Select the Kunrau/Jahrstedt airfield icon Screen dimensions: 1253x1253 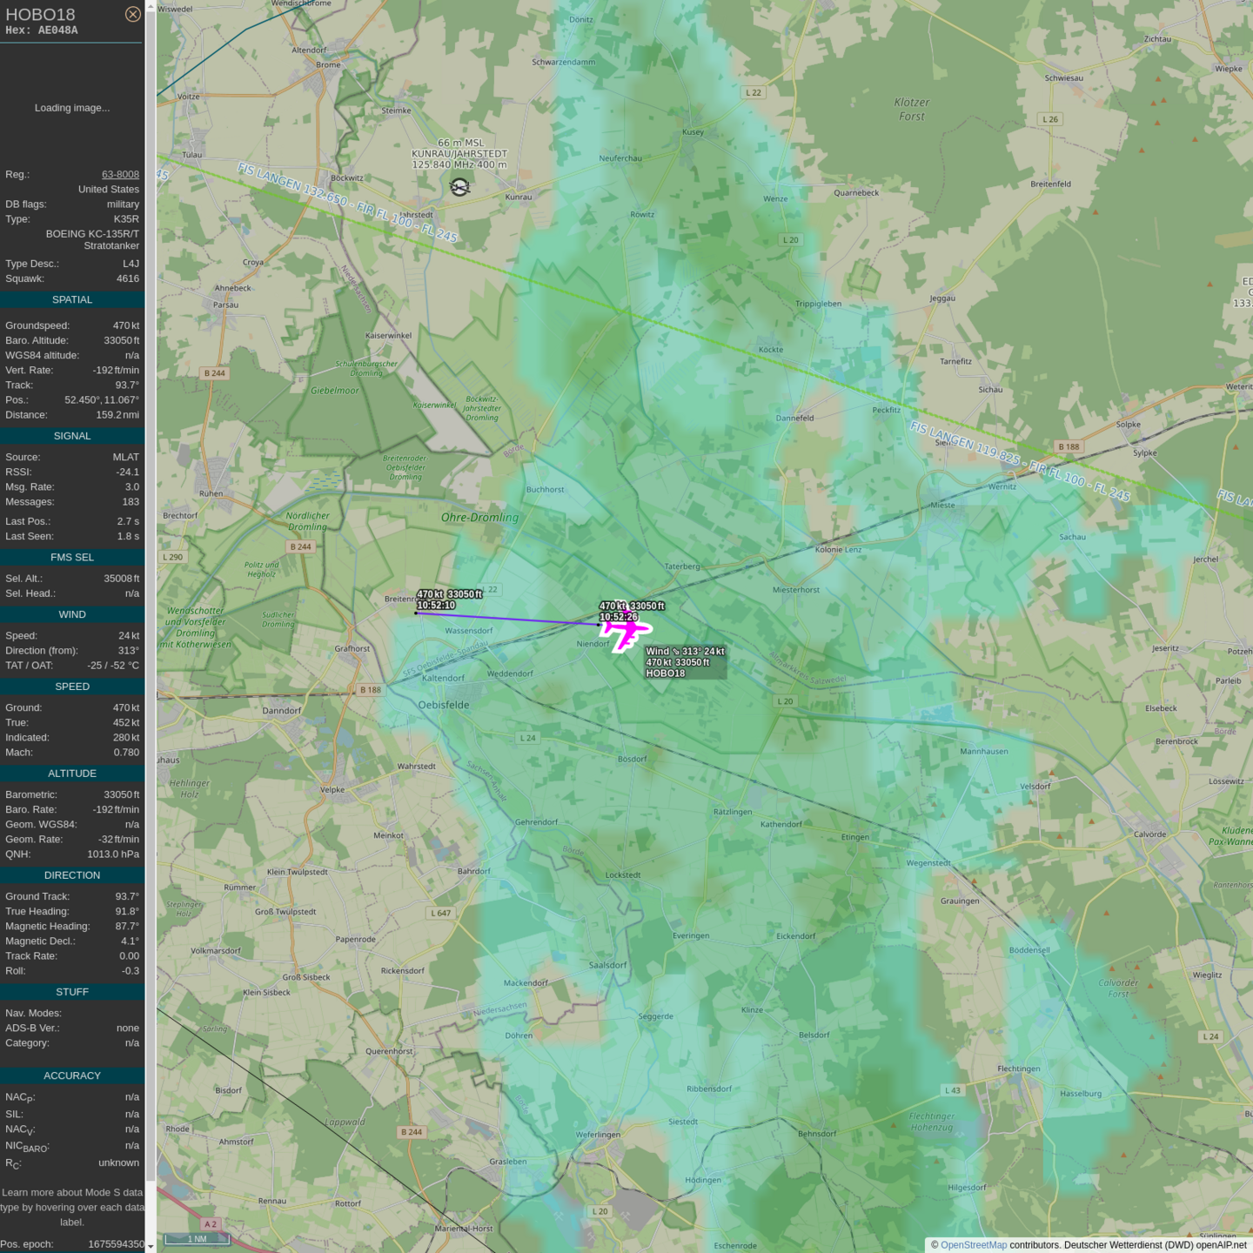pos(459,186)
